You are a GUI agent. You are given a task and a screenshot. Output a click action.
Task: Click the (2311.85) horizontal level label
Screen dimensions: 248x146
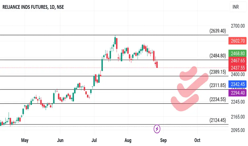click(218, 85)
